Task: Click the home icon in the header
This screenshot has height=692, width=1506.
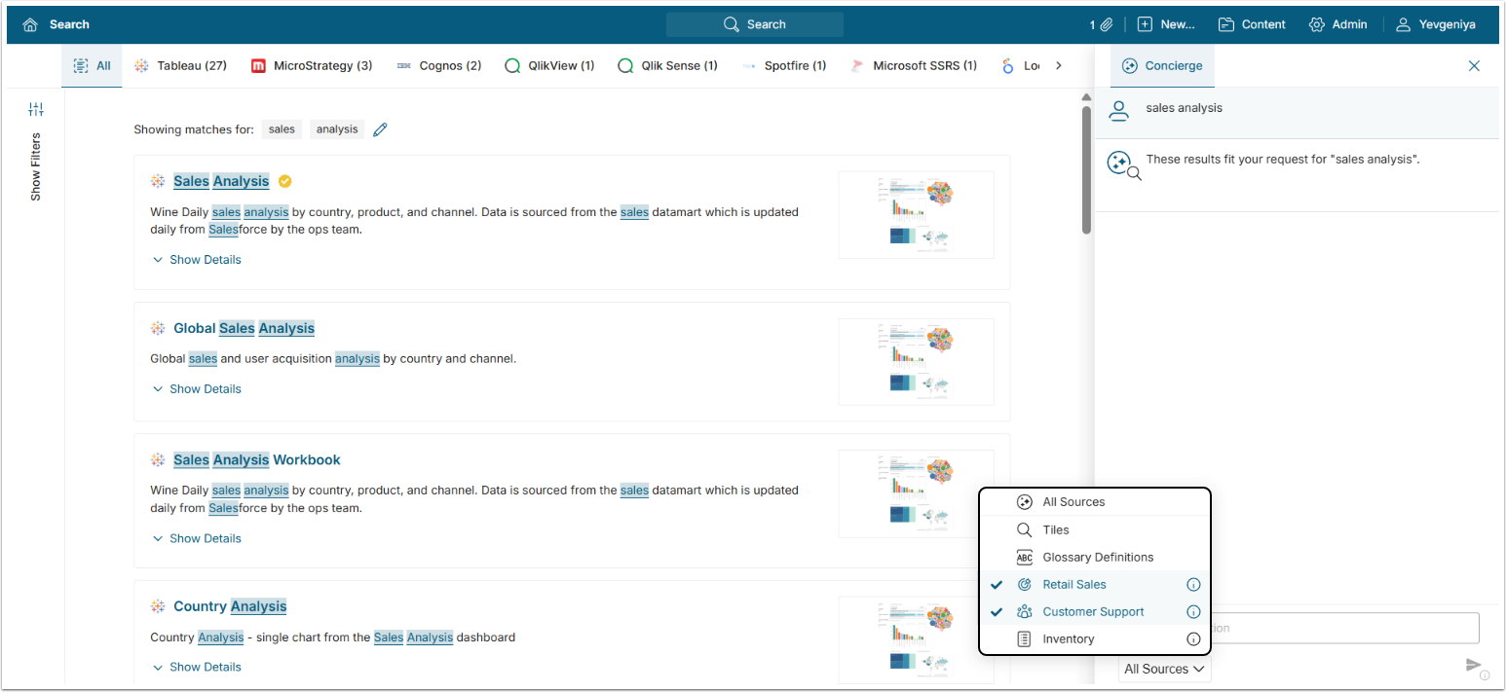Action: click(30, 24)
